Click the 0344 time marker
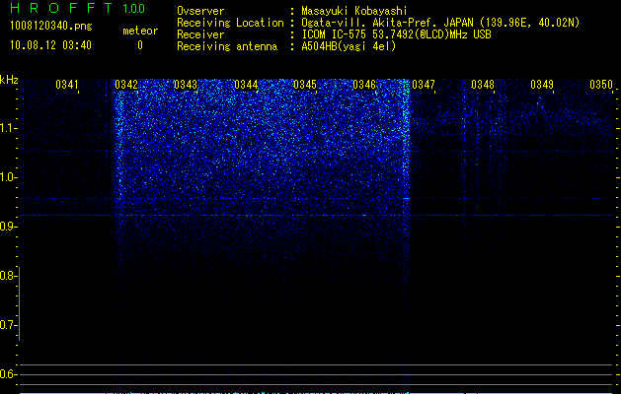 pos(246,85)
